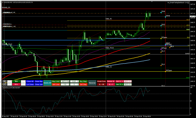Image resolution: width=196 pixels, height=118 pixels.
Task: Select the Weekly_R1 label
Action: (x=6, y=7)
